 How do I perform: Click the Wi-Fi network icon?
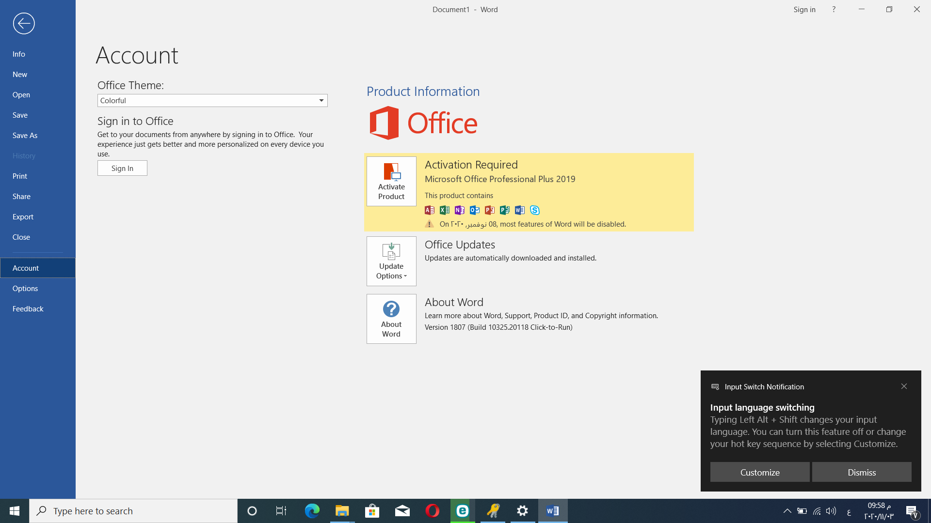pos(817,511)
